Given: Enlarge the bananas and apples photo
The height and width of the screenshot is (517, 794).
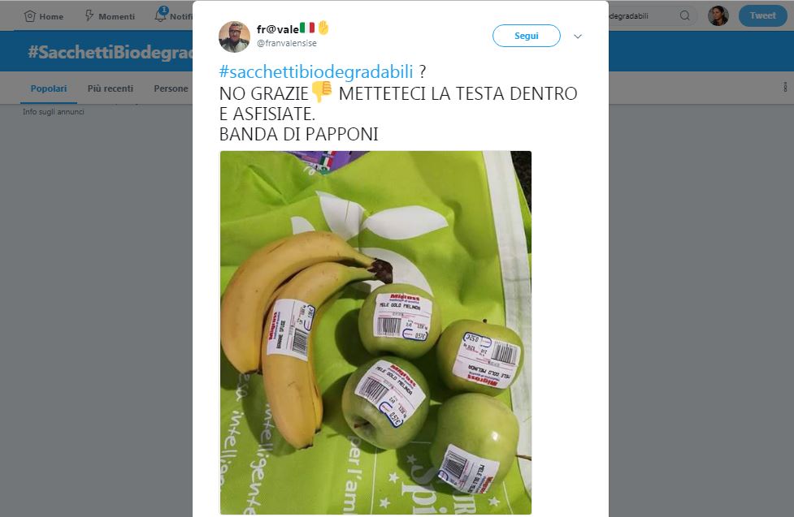Looking at the screenshot, I should [x=375, y=333].
